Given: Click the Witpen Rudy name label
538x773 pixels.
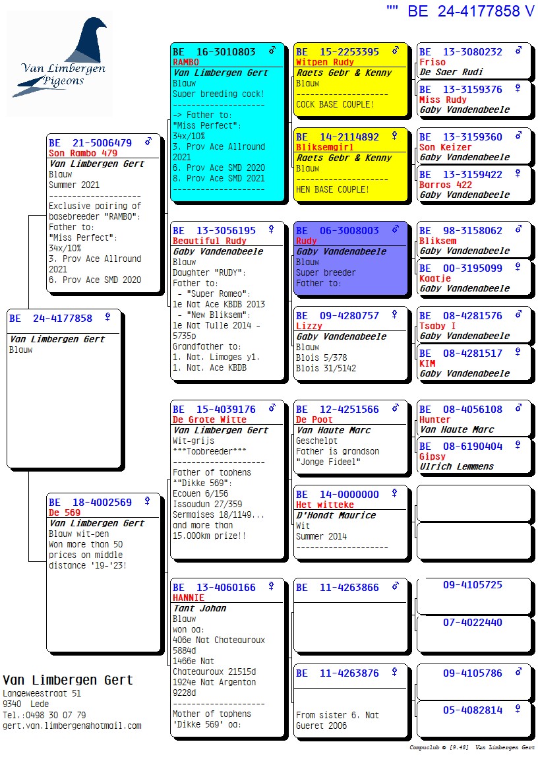Looking at the screenshot, I should click(325, 62).
